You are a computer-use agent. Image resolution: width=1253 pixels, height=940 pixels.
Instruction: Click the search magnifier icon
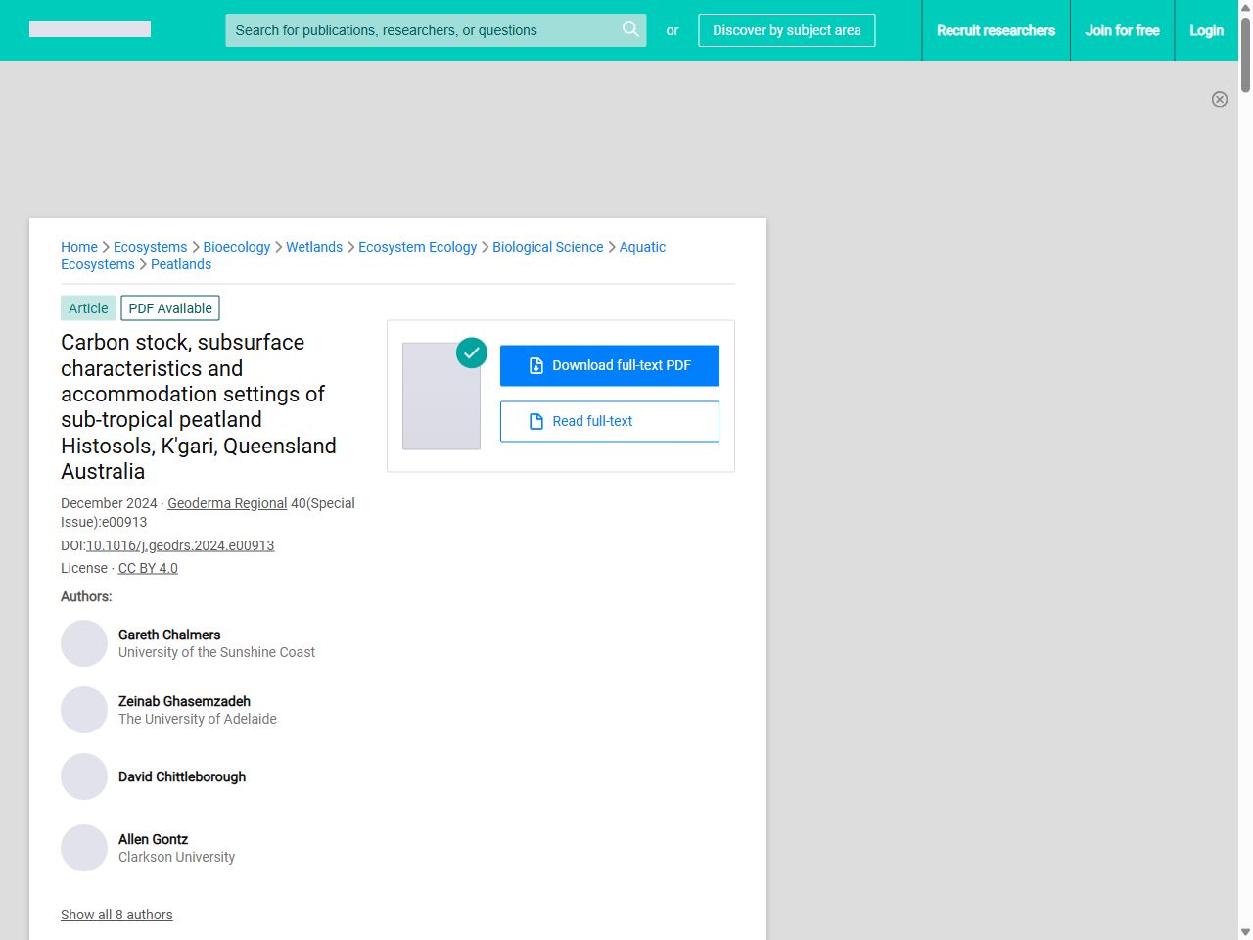630,29
